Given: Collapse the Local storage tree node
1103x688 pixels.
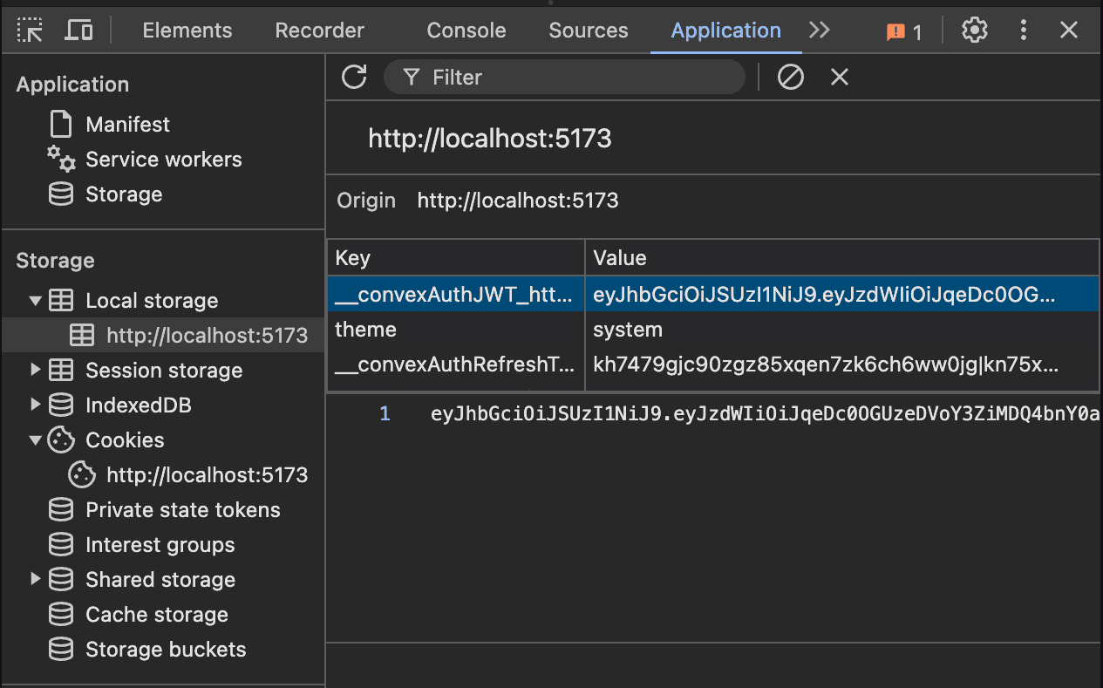Looking at the screenshot, I should pos(36,301).
